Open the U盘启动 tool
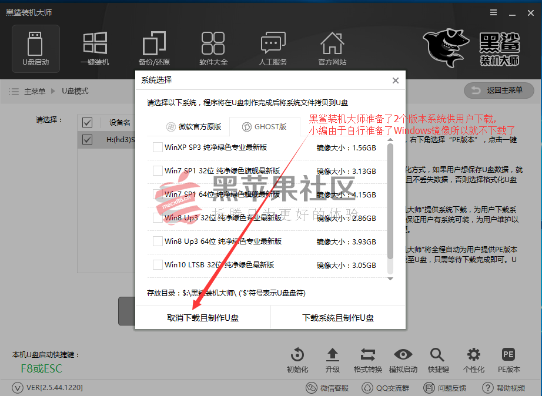542x396 pixels. pyautogui.click(x=36, y=49)
